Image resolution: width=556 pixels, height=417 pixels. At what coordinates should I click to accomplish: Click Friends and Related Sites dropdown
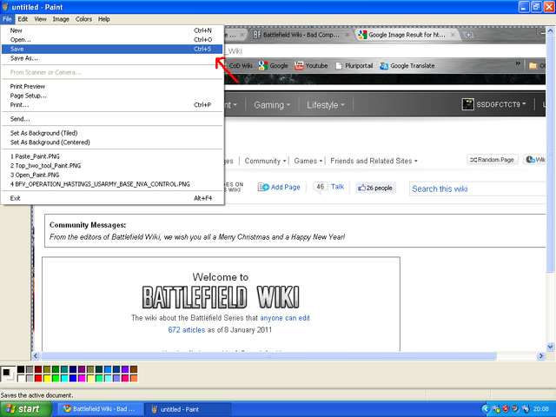coord(374,161)
